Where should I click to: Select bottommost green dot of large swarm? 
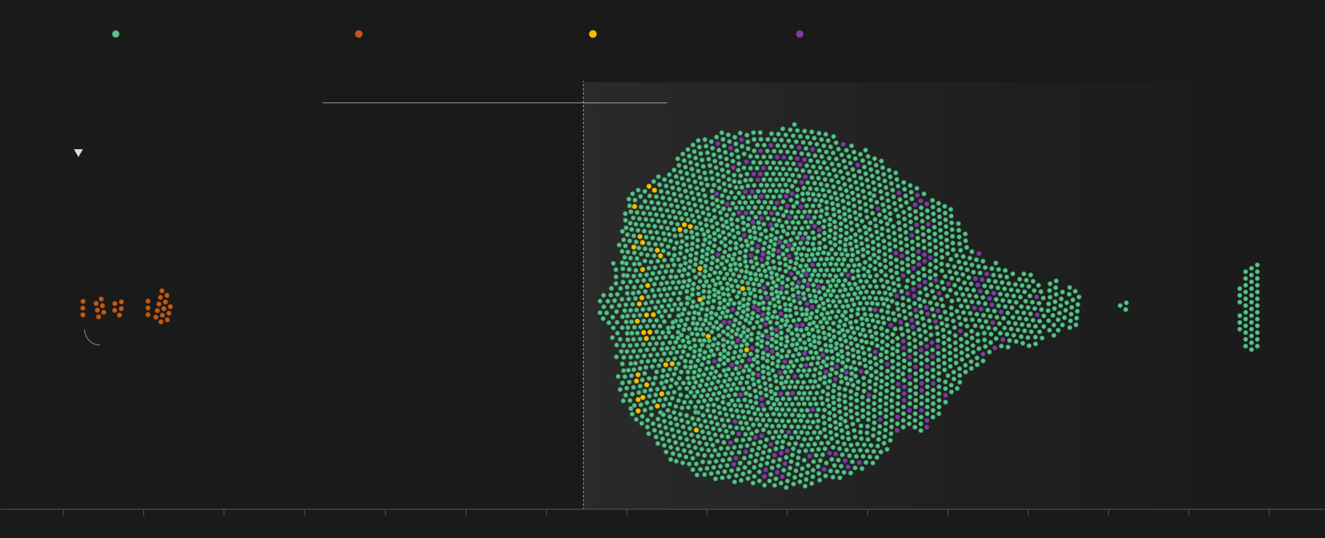(786, 488)
